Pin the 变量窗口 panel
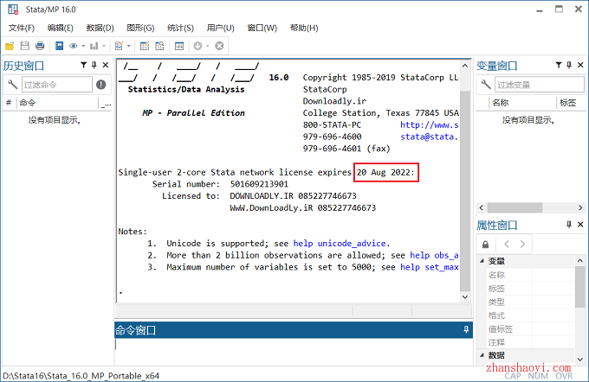This screenshot has width=589, height=382. coord(569,65)
